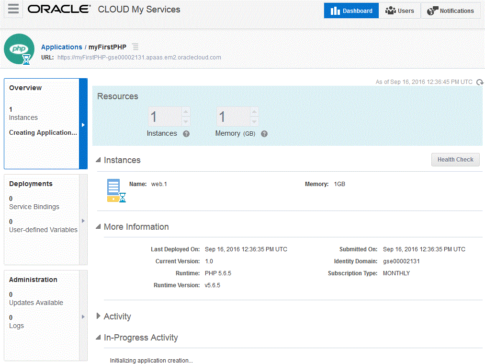
Task: Click the web.1 instance name
Action: click(x=159, y=184)
